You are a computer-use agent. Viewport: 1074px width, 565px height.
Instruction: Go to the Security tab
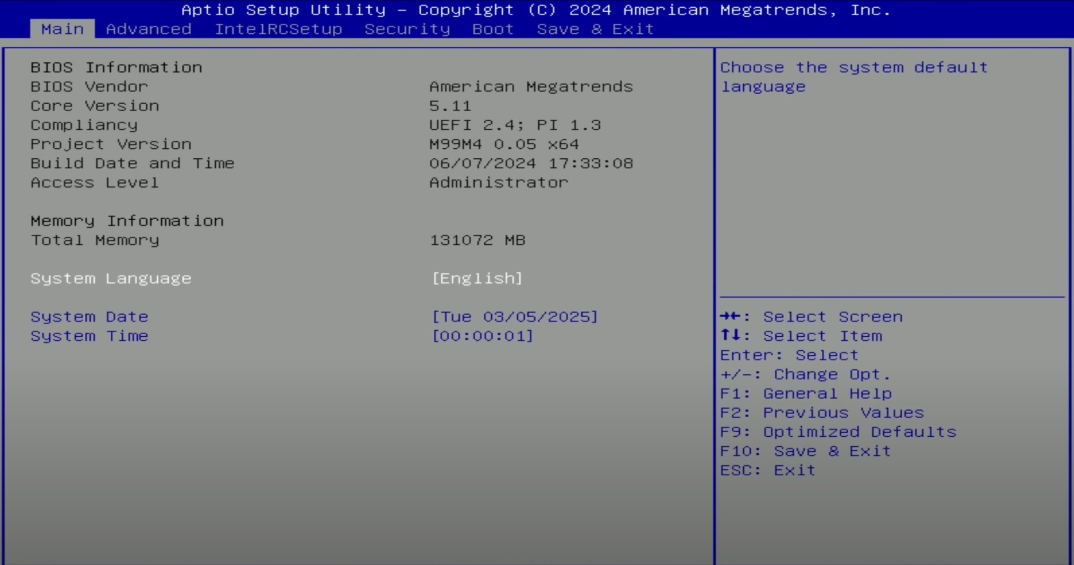pyautogui.click(x=407, y=29)
